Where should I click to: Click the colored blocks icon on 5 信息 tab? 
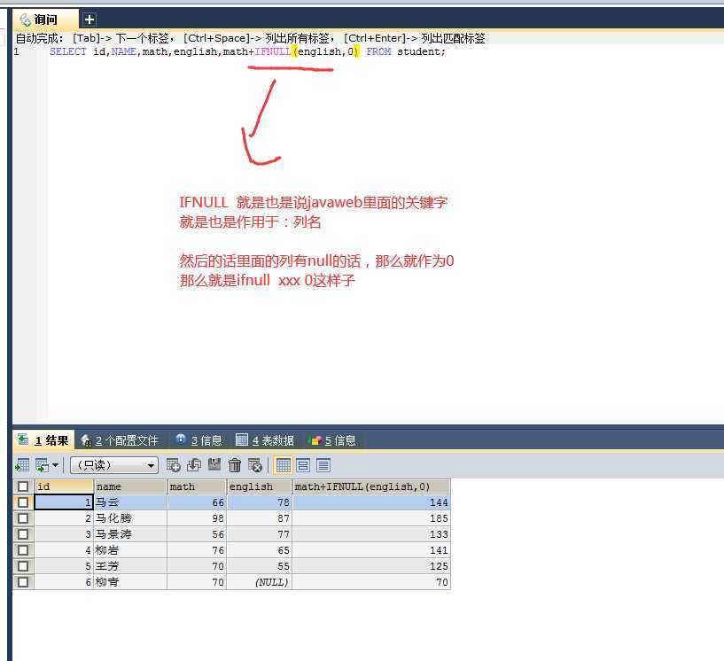[x=315, y=440]
